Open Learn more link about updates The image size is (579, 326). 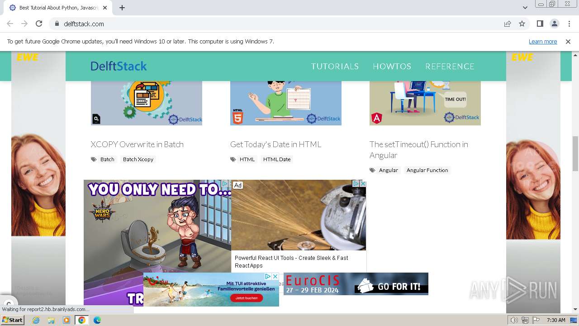(543, 41)
